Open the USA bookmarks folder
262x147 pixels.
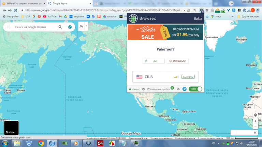coord(26,16)
